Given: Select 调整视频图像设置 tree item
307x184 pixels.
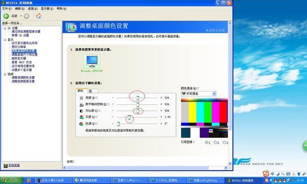Looking at the screenshot, I should pyautogui.click(x=23, y=81).
